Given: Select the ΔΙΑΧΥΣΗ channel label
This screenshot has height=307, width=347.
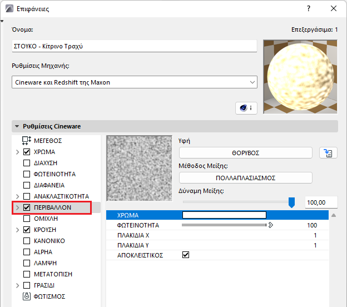Looking at the screenshot, I should [x=46, y=163].
